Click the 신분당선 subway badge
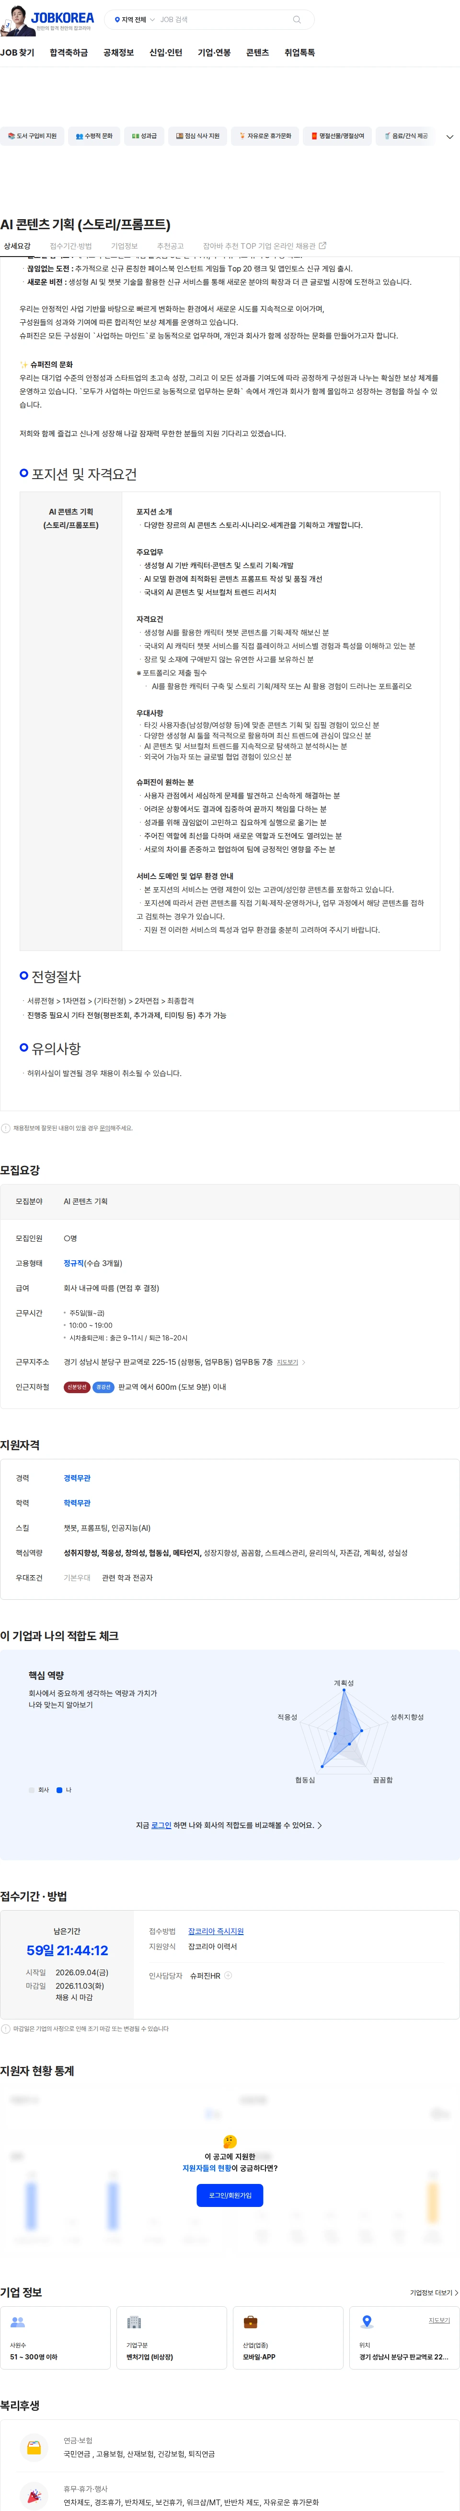Image resolution: width=460 pixels, height=2511 pixels. (x=77, y=1387)
